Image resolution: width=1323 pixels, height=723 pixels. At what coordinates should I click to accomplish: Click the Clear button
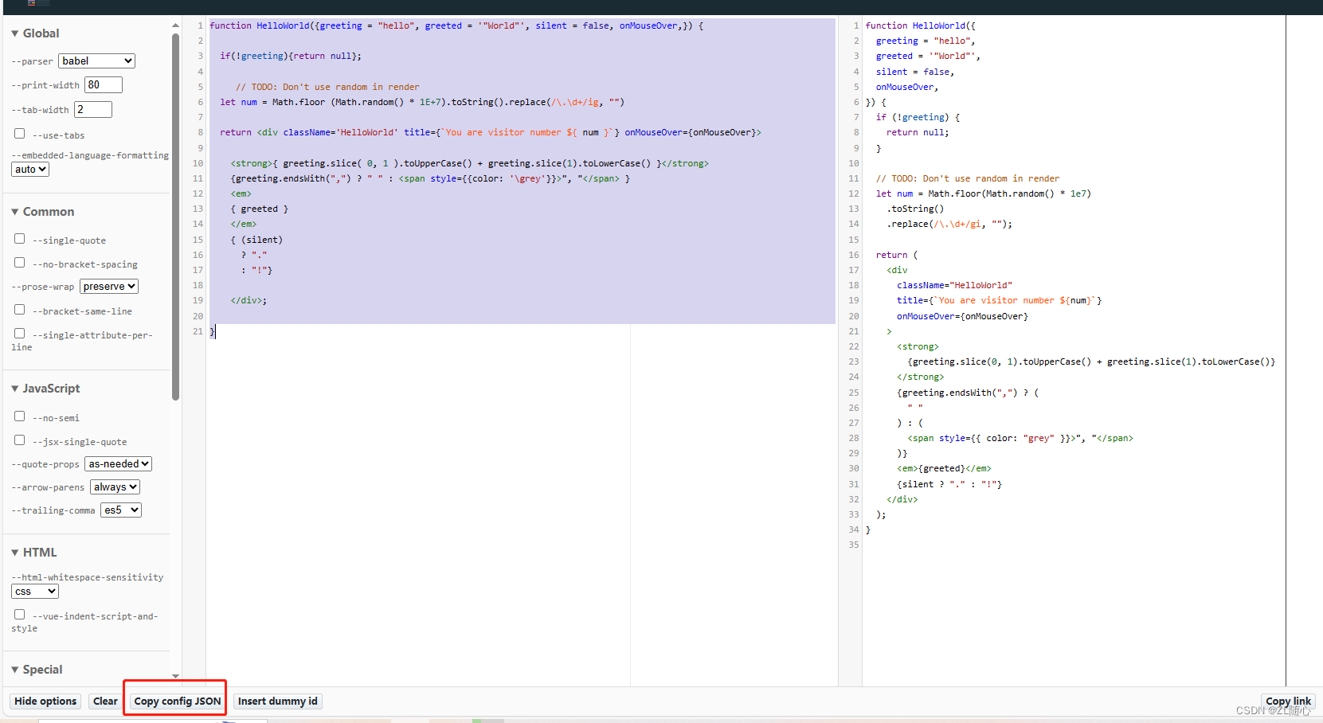(105, 702)
